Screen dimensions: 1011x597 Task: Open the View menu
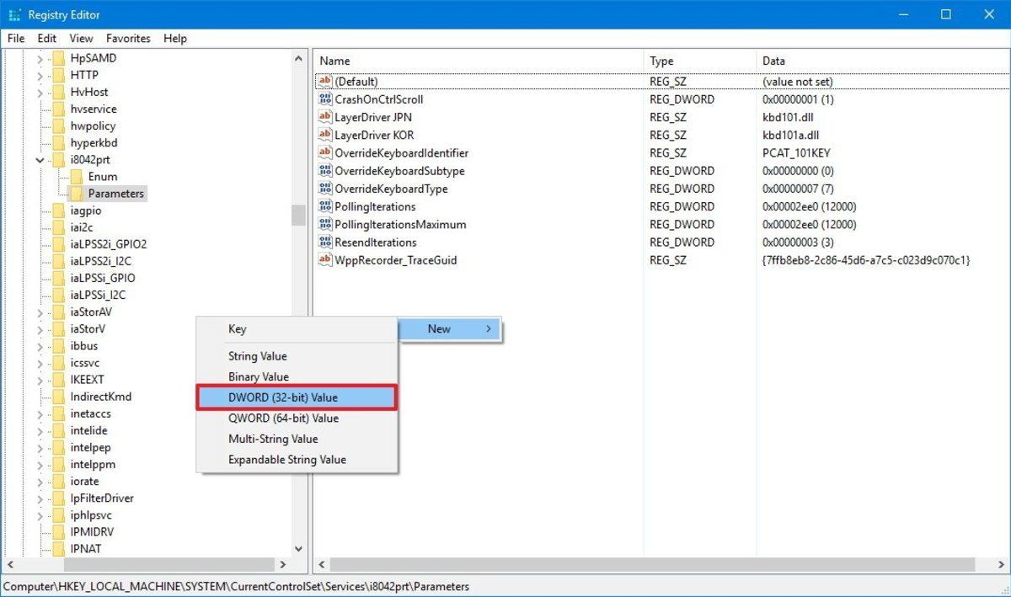pos(80,38)
